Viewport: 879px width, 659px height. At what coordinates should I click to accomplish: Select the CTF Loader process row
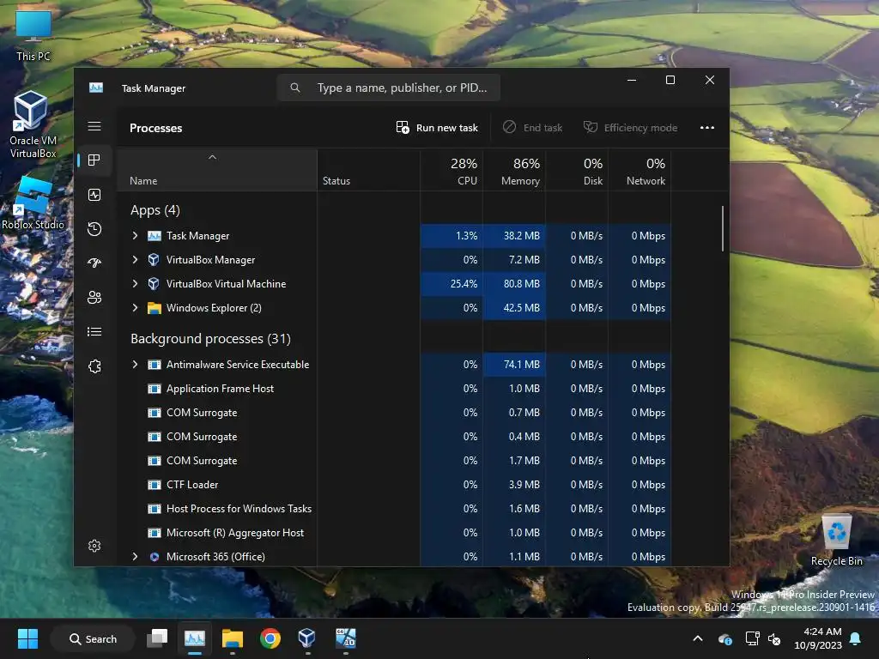[x=394, y=485]
